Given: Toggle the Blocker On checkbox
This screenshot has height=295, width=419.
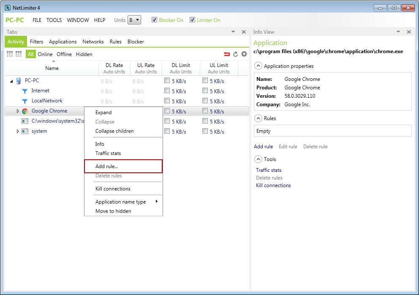Looking at the screenshot, I should point(154,20).
